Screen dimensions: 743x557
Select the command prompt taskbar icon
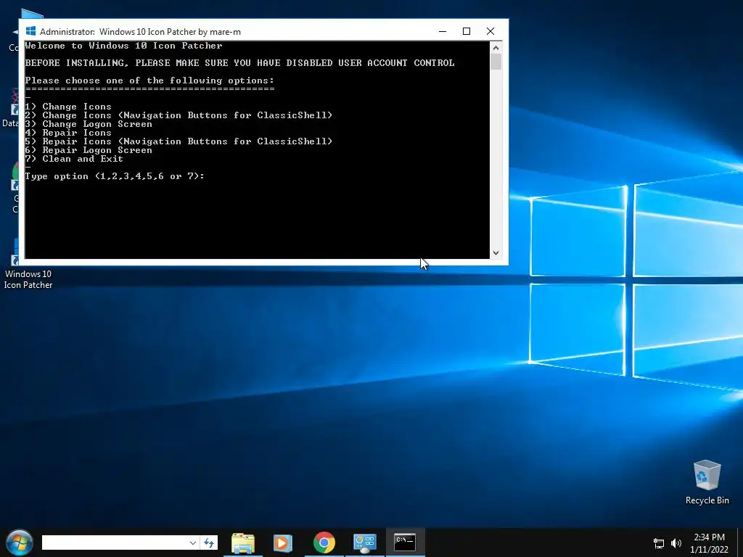(405, 542)
